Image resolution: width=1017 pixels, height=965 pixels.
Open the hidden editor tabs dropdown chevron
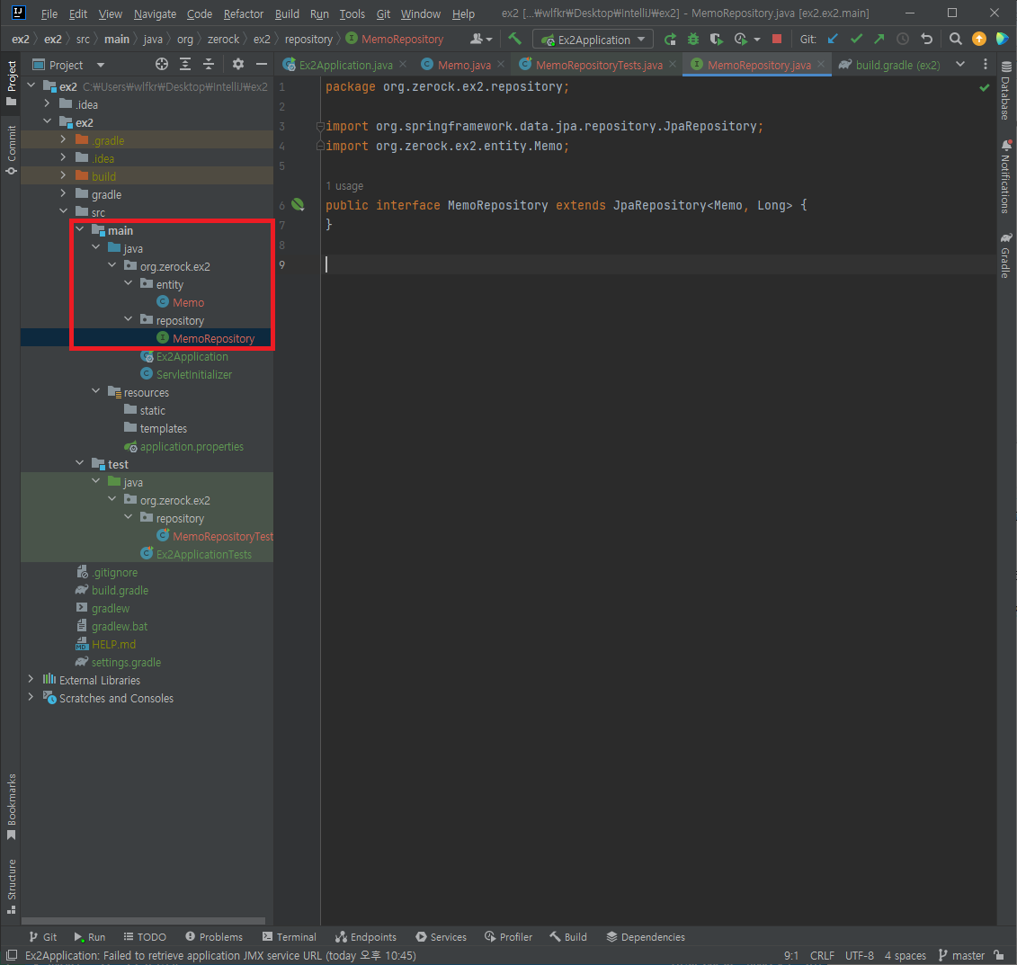(x=960, y=64)
